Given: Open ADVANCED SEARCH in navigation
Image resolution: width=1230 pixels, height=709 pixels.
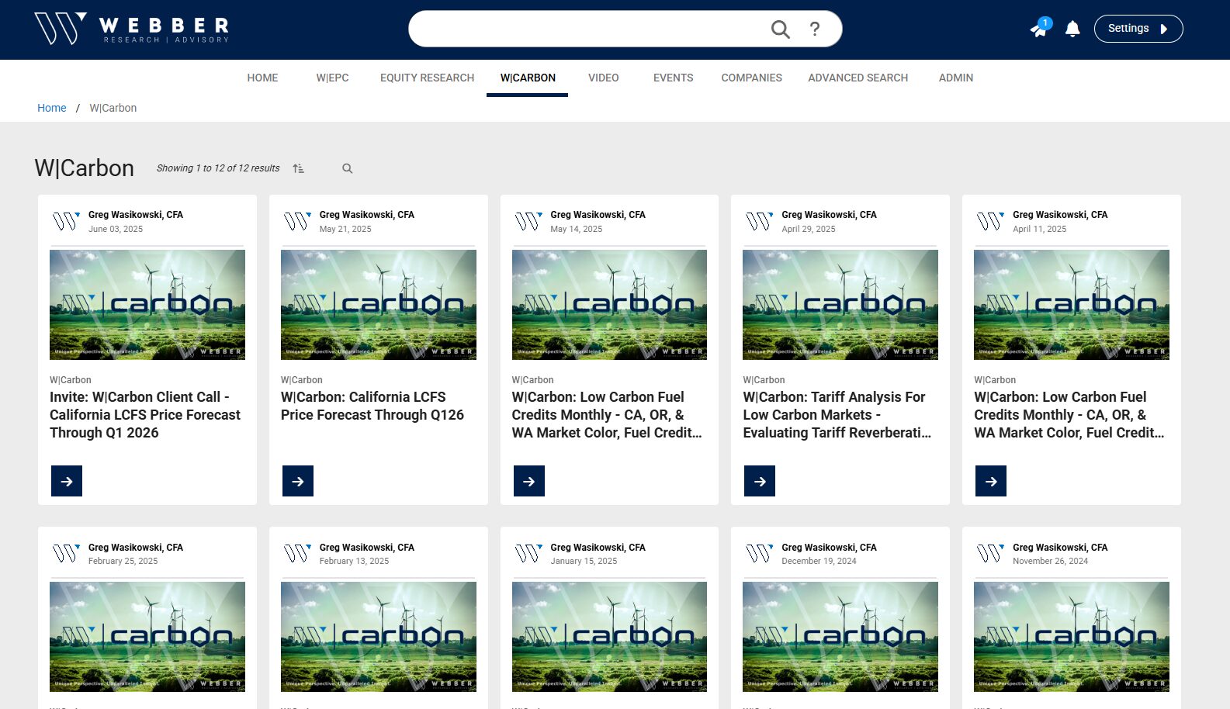Looking at the screenshot, I should (x=858, y=78).
